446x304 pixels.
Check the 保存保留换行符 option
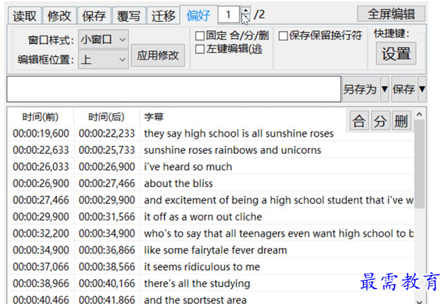click(x=283, y=35)
